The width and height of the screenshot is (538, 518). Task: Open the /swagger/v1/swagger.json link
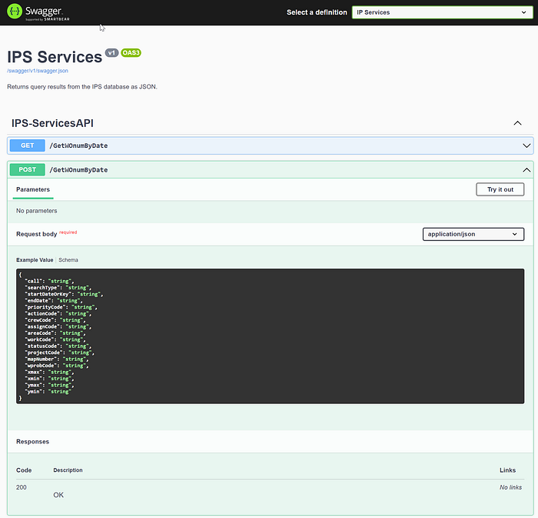[38, 71]
